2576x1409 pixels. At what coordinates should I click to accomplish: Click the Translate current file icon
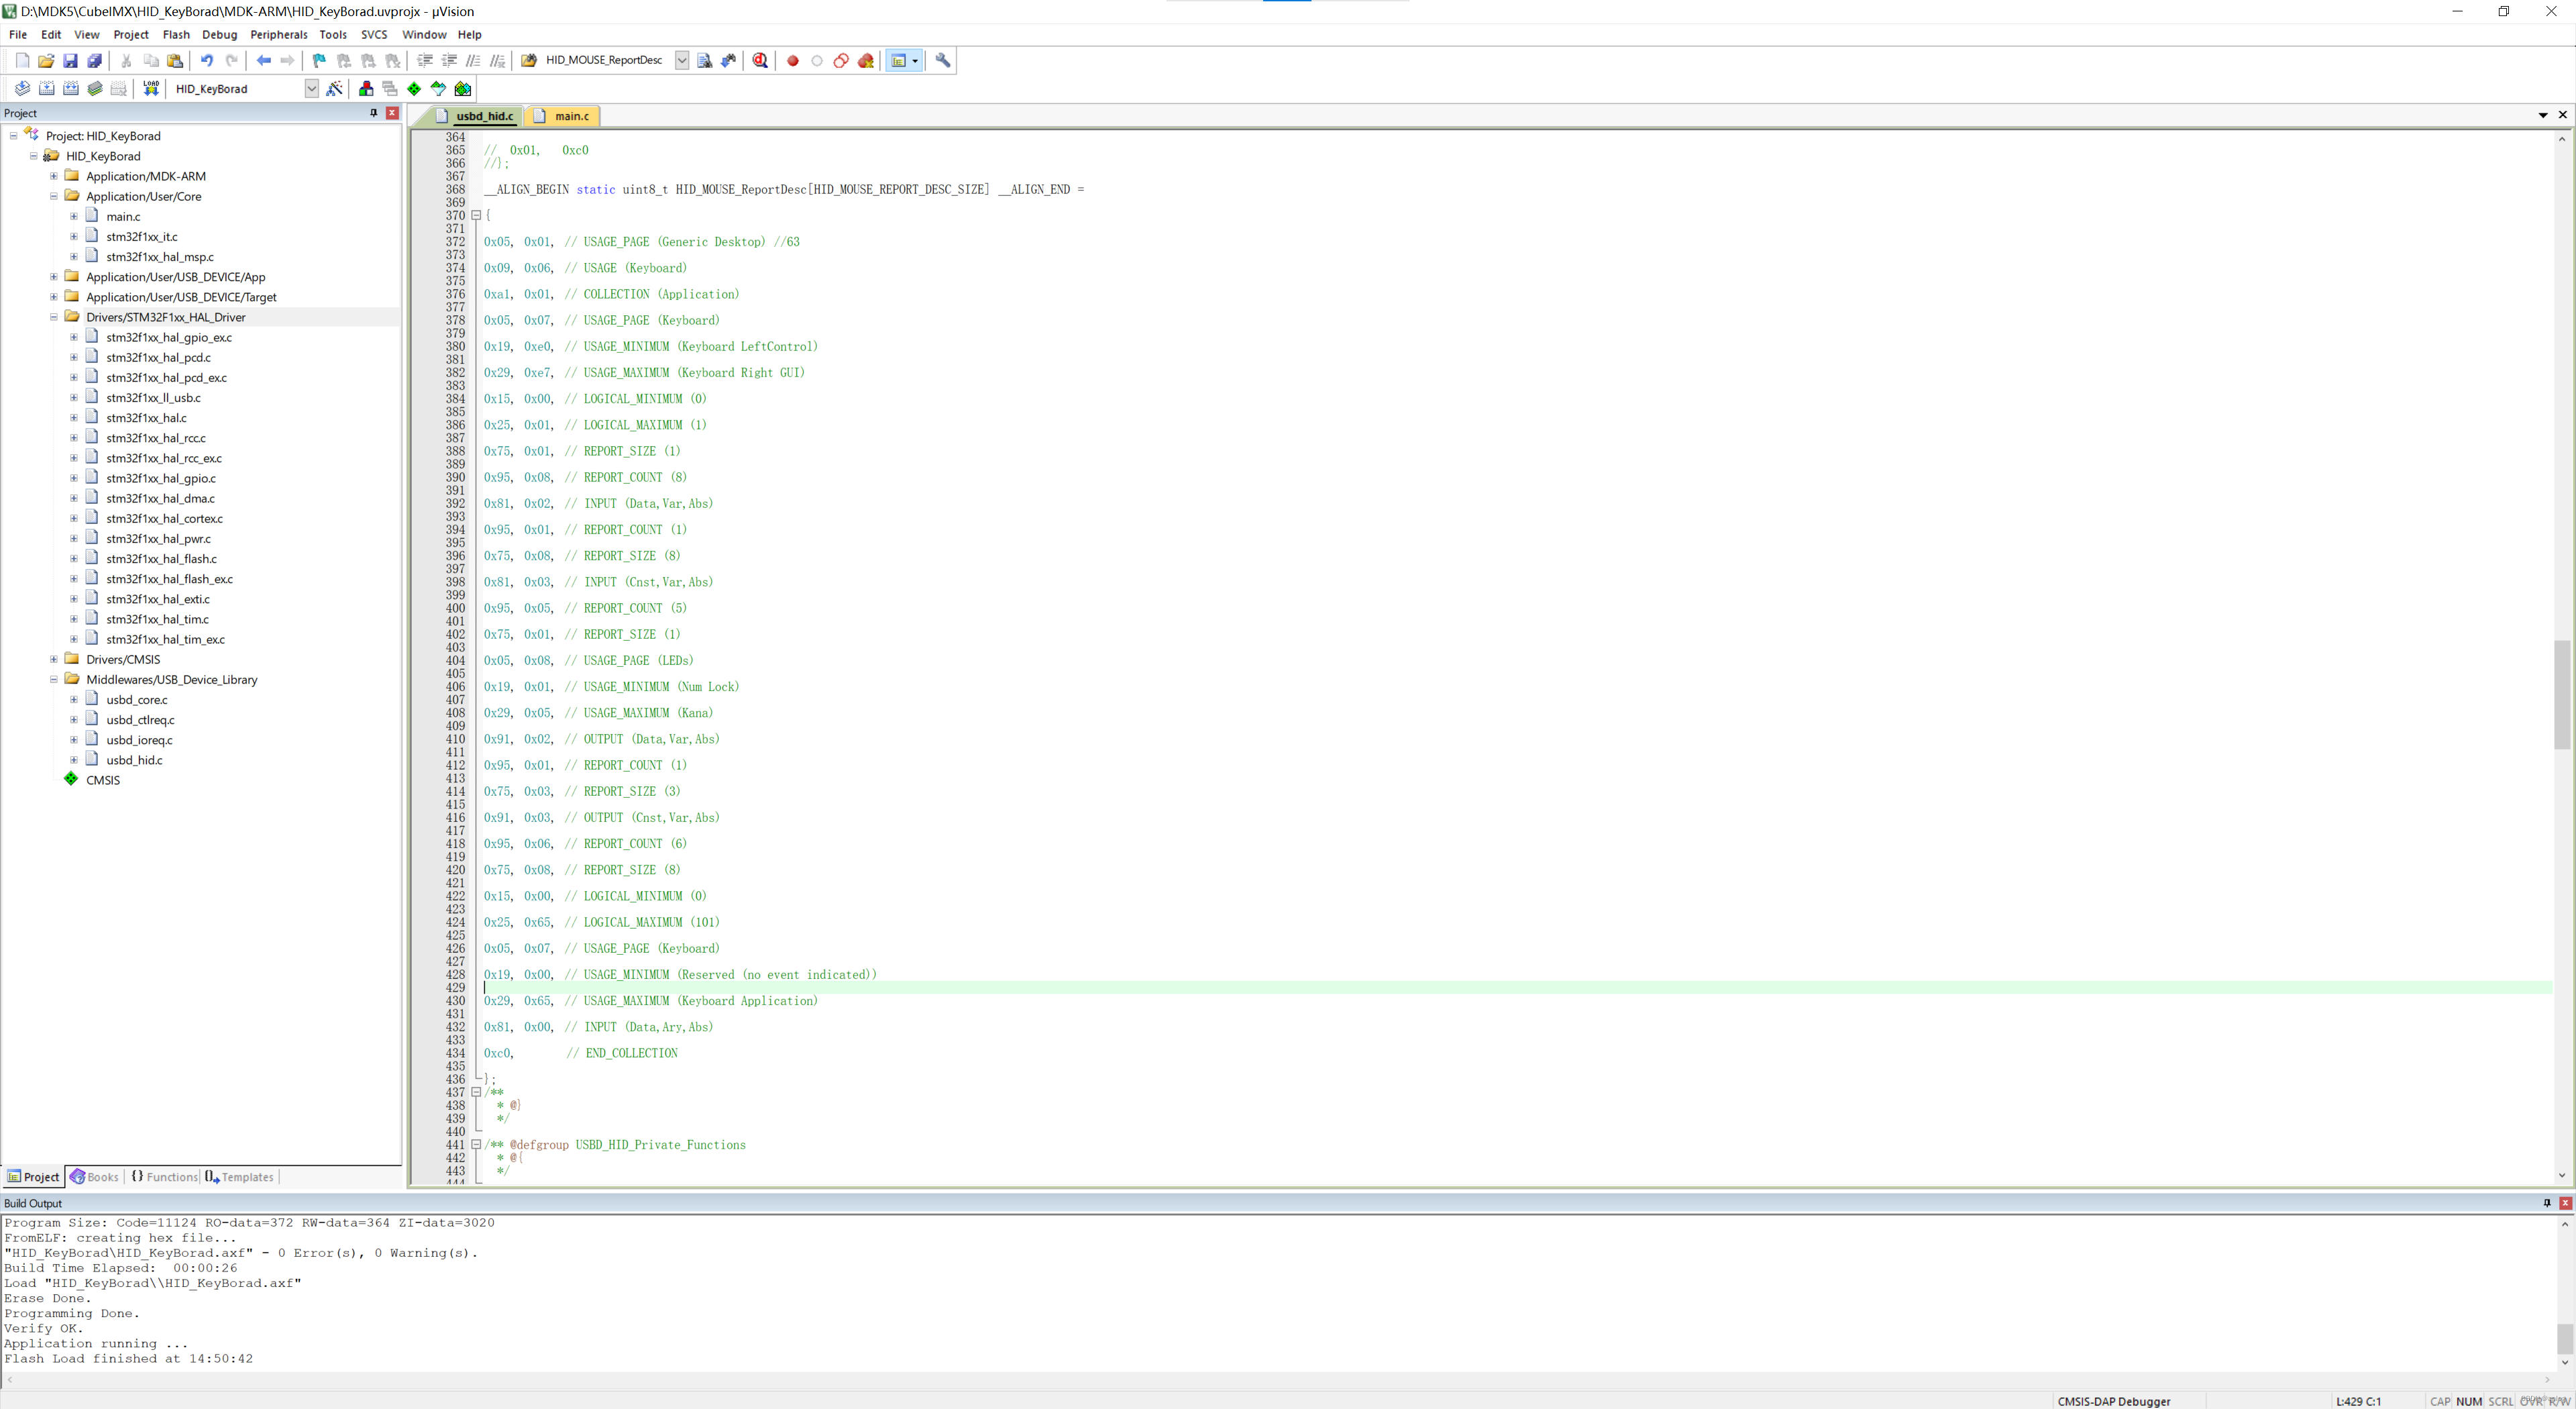(x=22, y=89)
